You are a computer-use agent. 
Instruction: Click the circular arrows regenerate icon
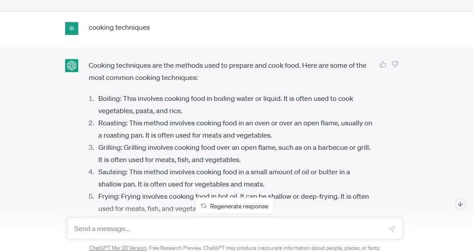[204, 206]
